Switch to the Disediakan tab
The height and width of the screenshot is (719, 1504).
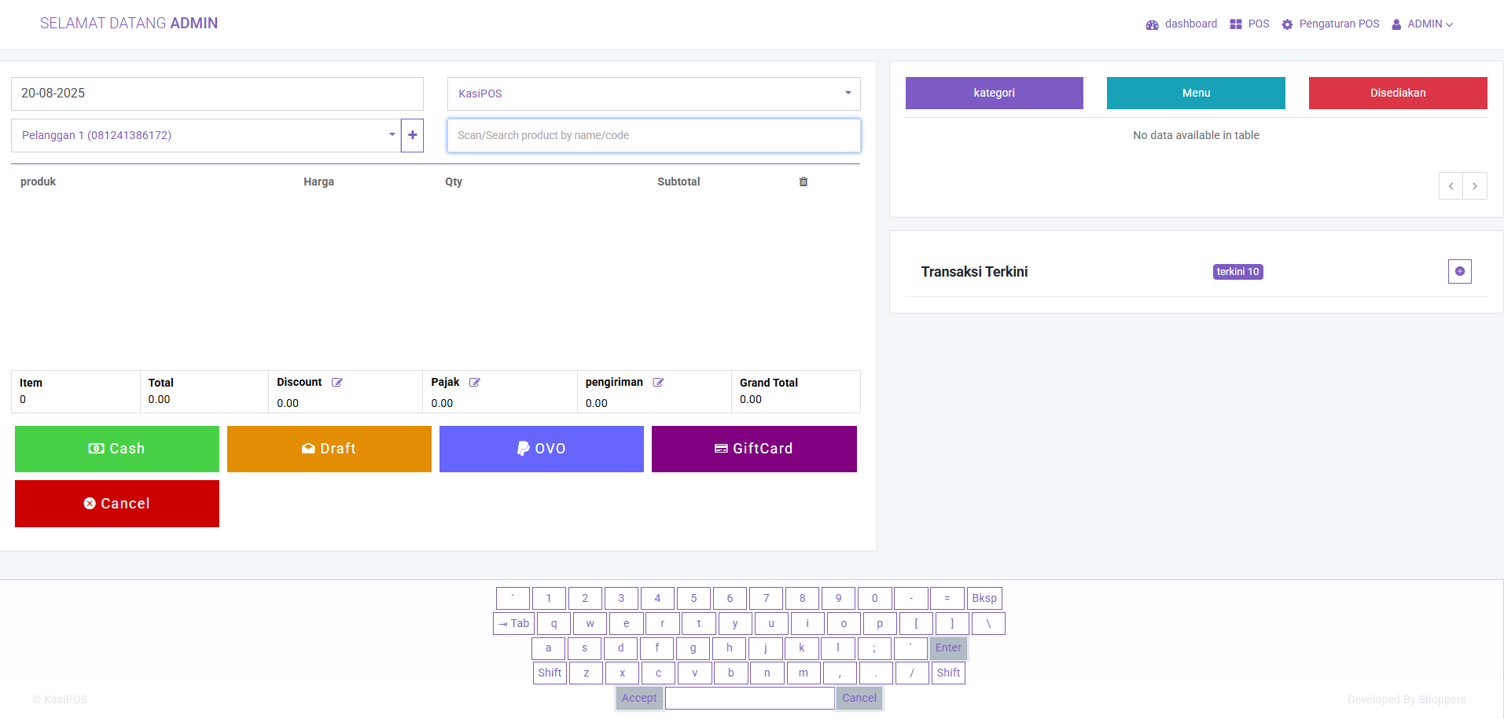click(1397, 93)
